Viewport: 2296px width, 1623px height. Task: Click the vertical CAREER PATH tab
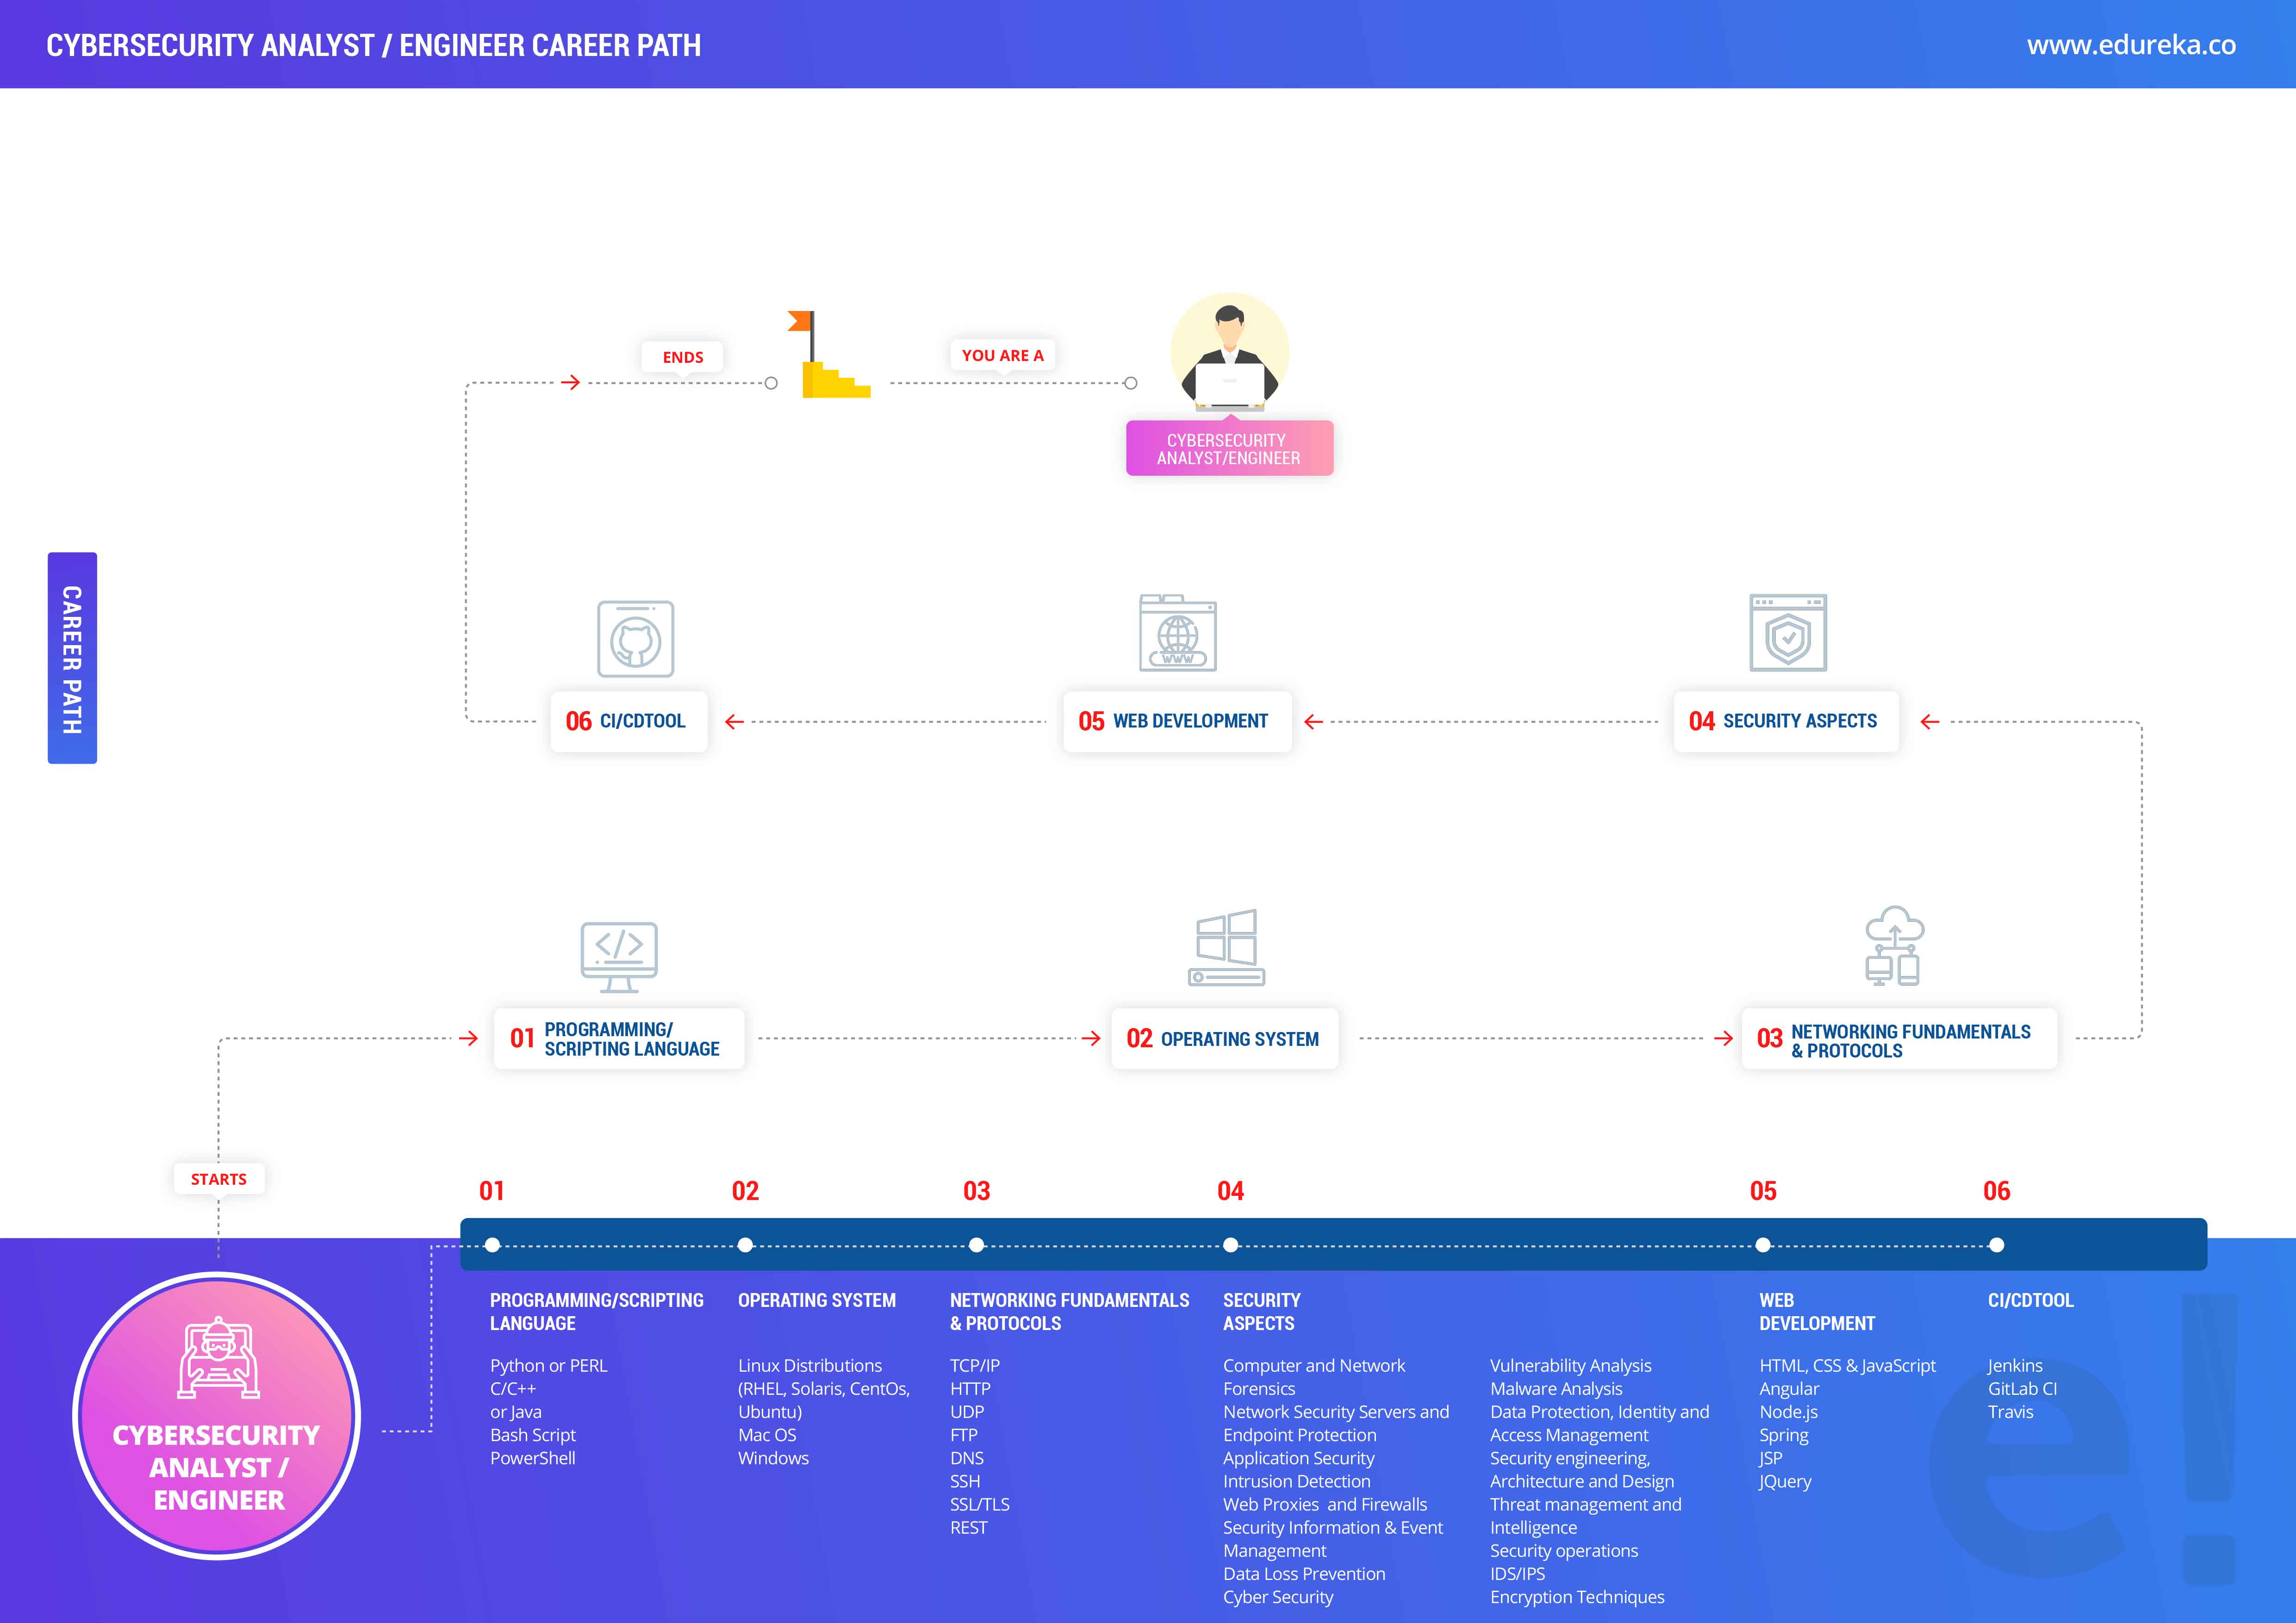pyautogui.click(x=72, y=658)
